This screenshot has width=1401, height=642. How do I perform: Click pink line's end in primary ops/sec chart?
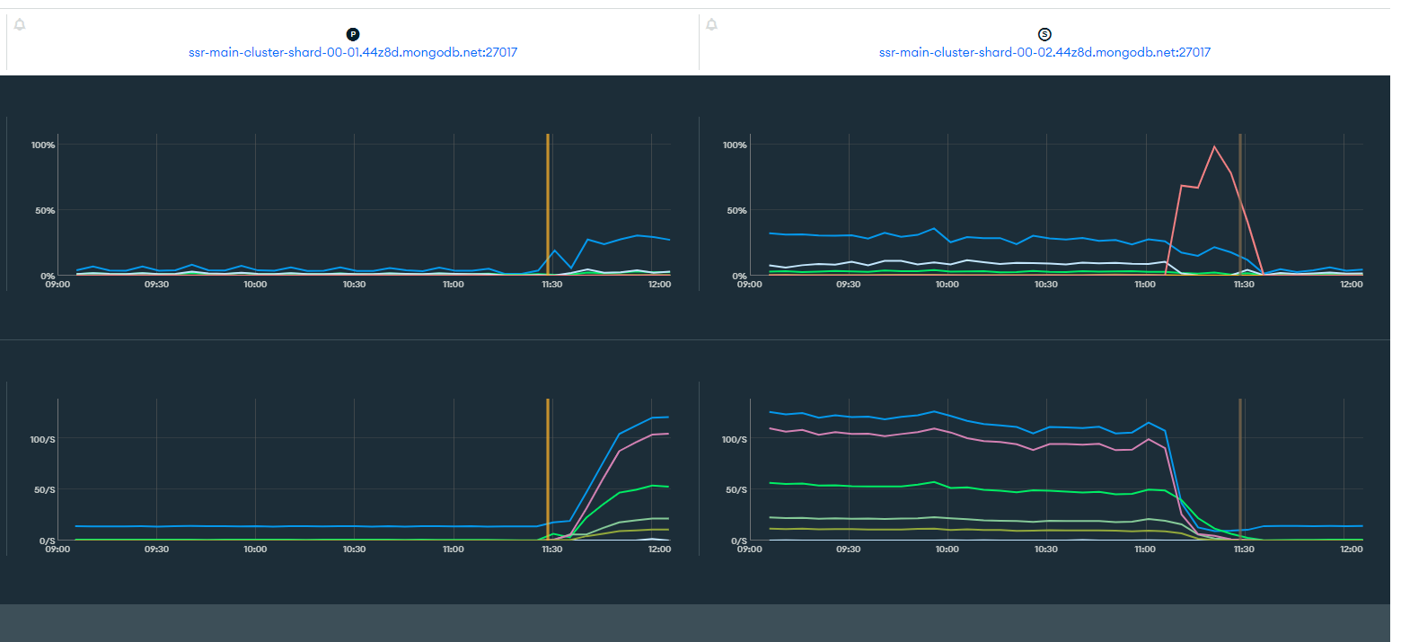click(x=669, y=435)
